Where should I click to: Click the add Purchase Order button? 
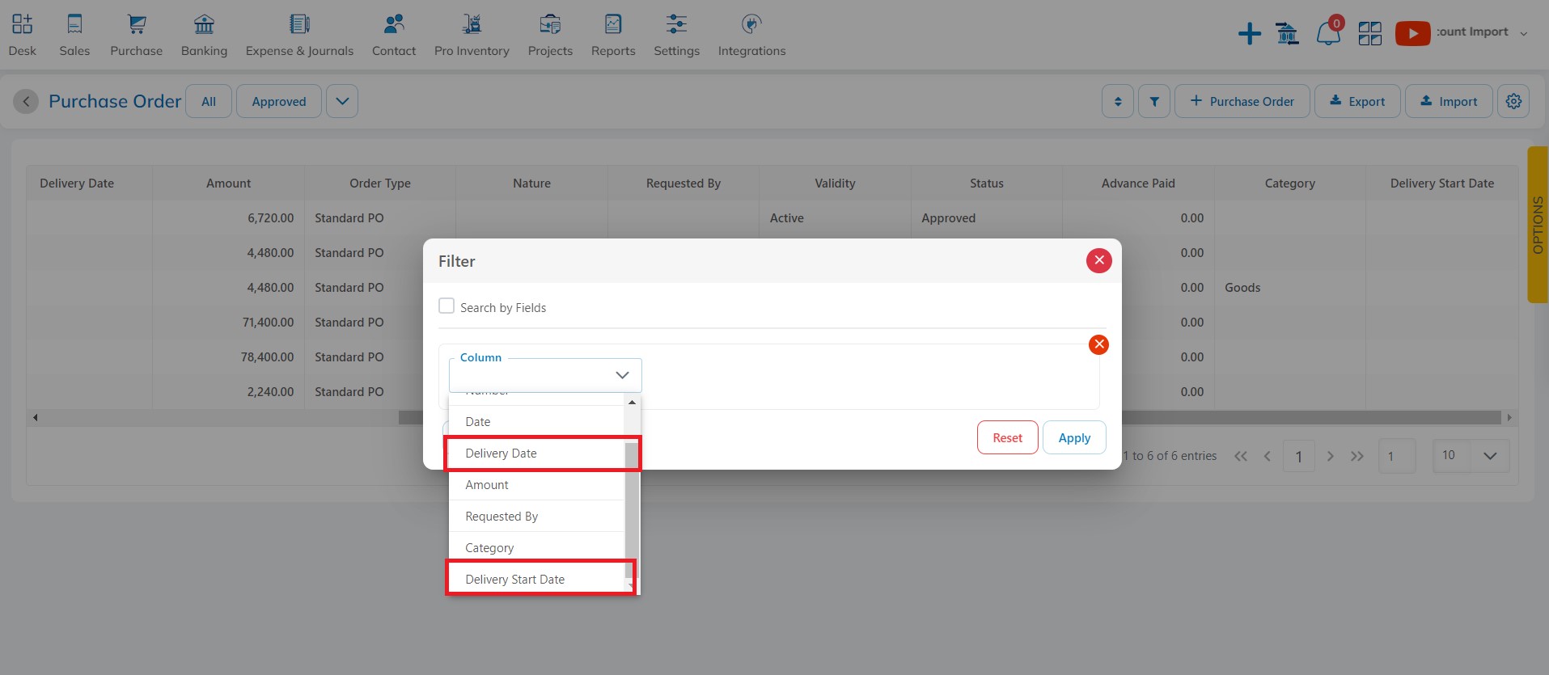1242,101
